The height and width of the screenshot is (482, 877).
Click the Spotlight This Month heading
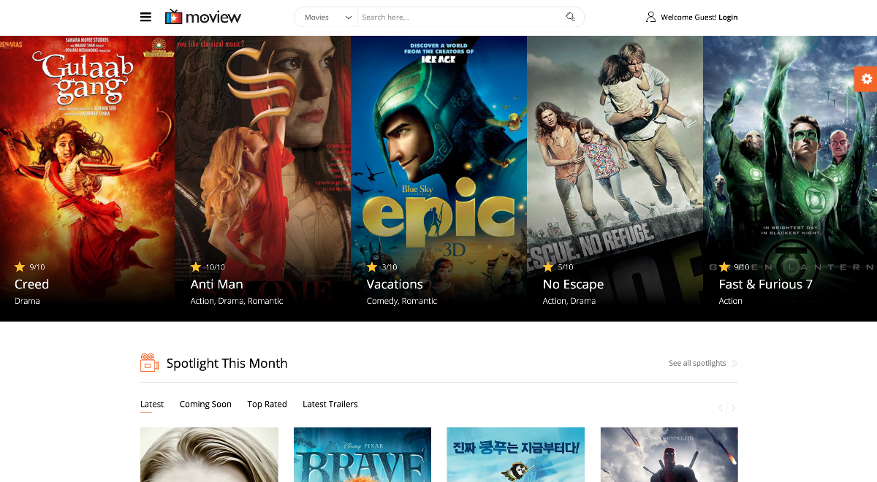click(x=227, y=363)
